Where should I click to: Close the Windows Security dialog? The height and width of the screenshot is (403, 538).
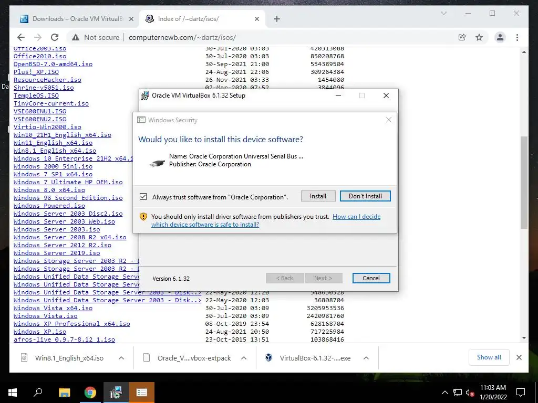click(x=388, y=120)
